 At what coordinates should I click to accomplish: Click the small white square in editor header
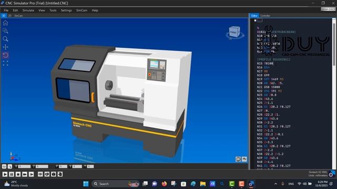pos(255,20)
